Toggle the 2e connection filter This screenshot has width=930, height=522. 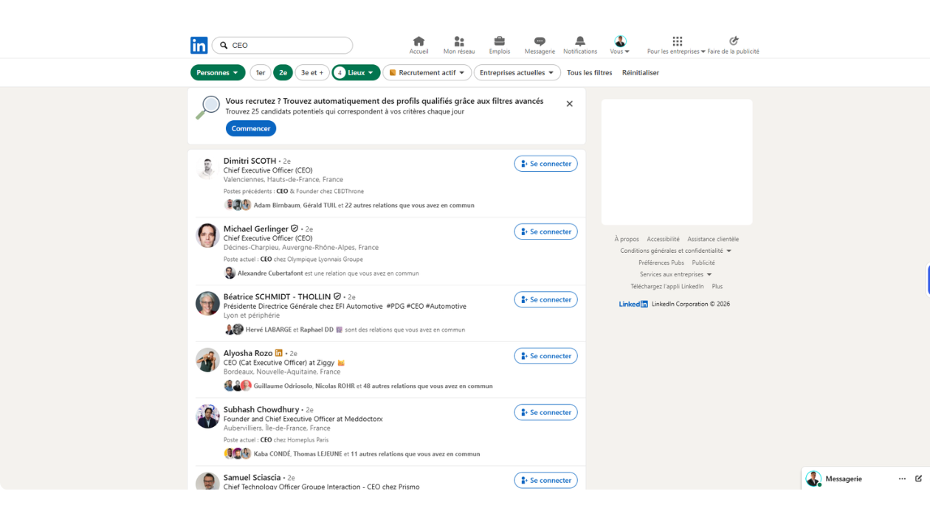(283, 72)
